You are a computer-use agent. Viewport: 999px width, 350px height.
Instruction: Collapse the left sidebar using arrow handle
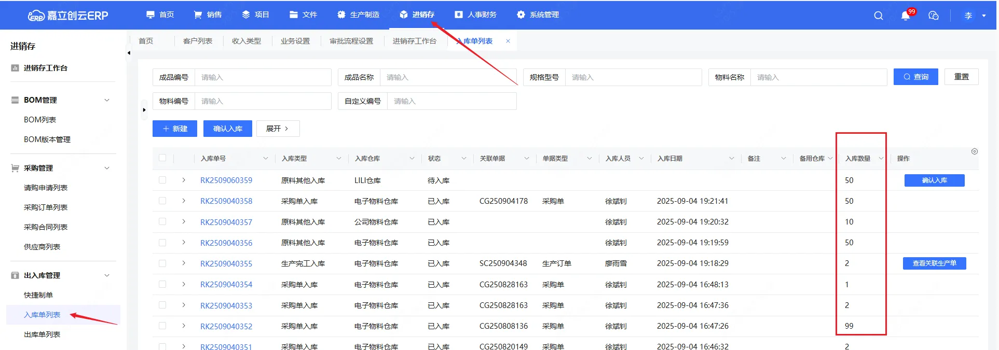click(x=129, y=53)
